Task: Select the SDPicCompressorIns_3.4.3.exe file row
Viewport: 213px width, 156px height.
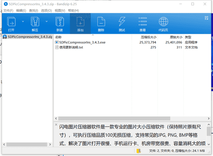Action: click(126, 42)
